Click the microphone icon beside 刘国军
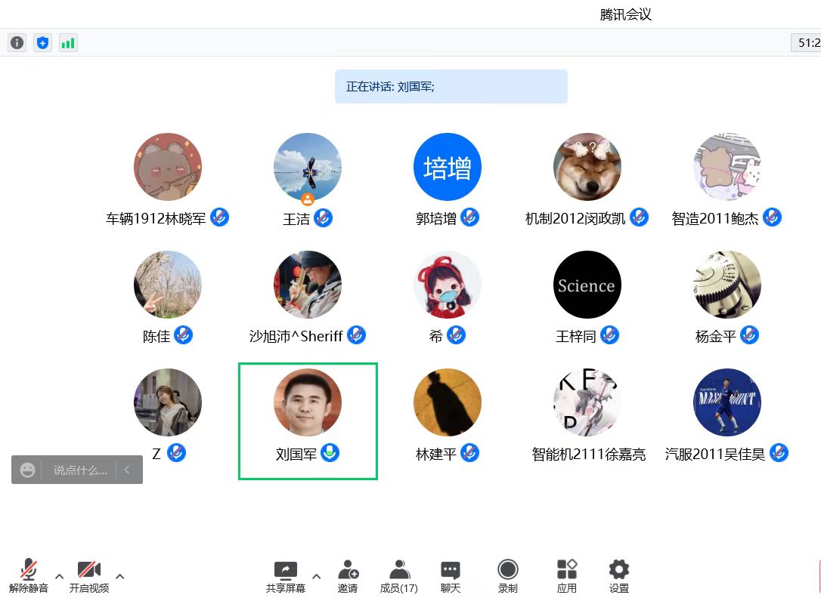This screenshot has width=821, height=598. 330,453
